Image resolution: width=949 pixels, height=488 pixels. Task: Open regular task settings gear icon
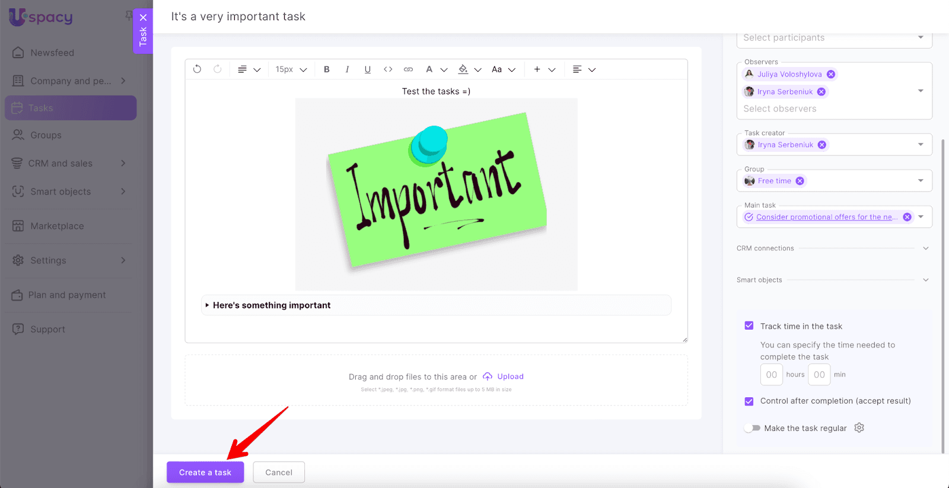pos(859,428)
